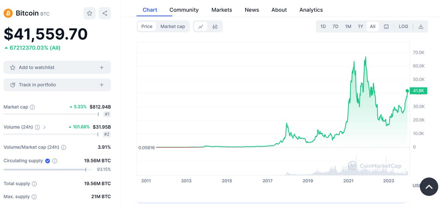Click the BTC ticker symbol text
Screen dimensions: 441x204
click(x=45, y=14)
